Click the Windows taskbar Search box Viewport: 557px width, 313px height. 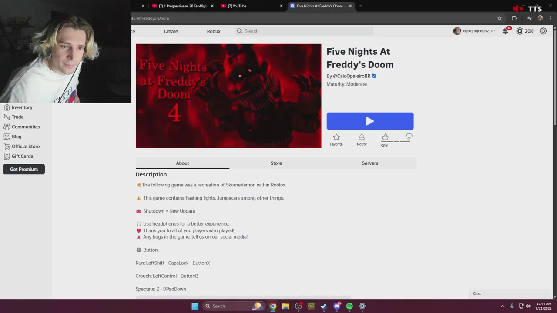click(234, 306)
